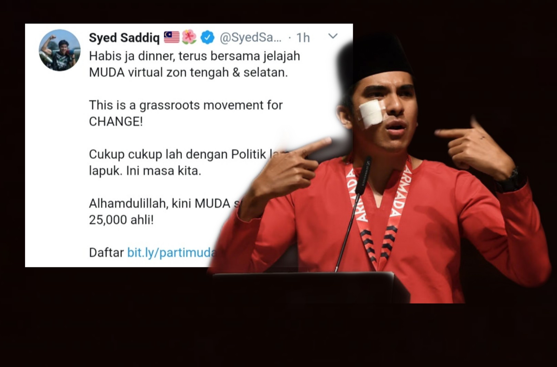This screenshot has width=557, height=367.
Task: Click the word 'Daftar' before the link
Action: coord(106,253)
